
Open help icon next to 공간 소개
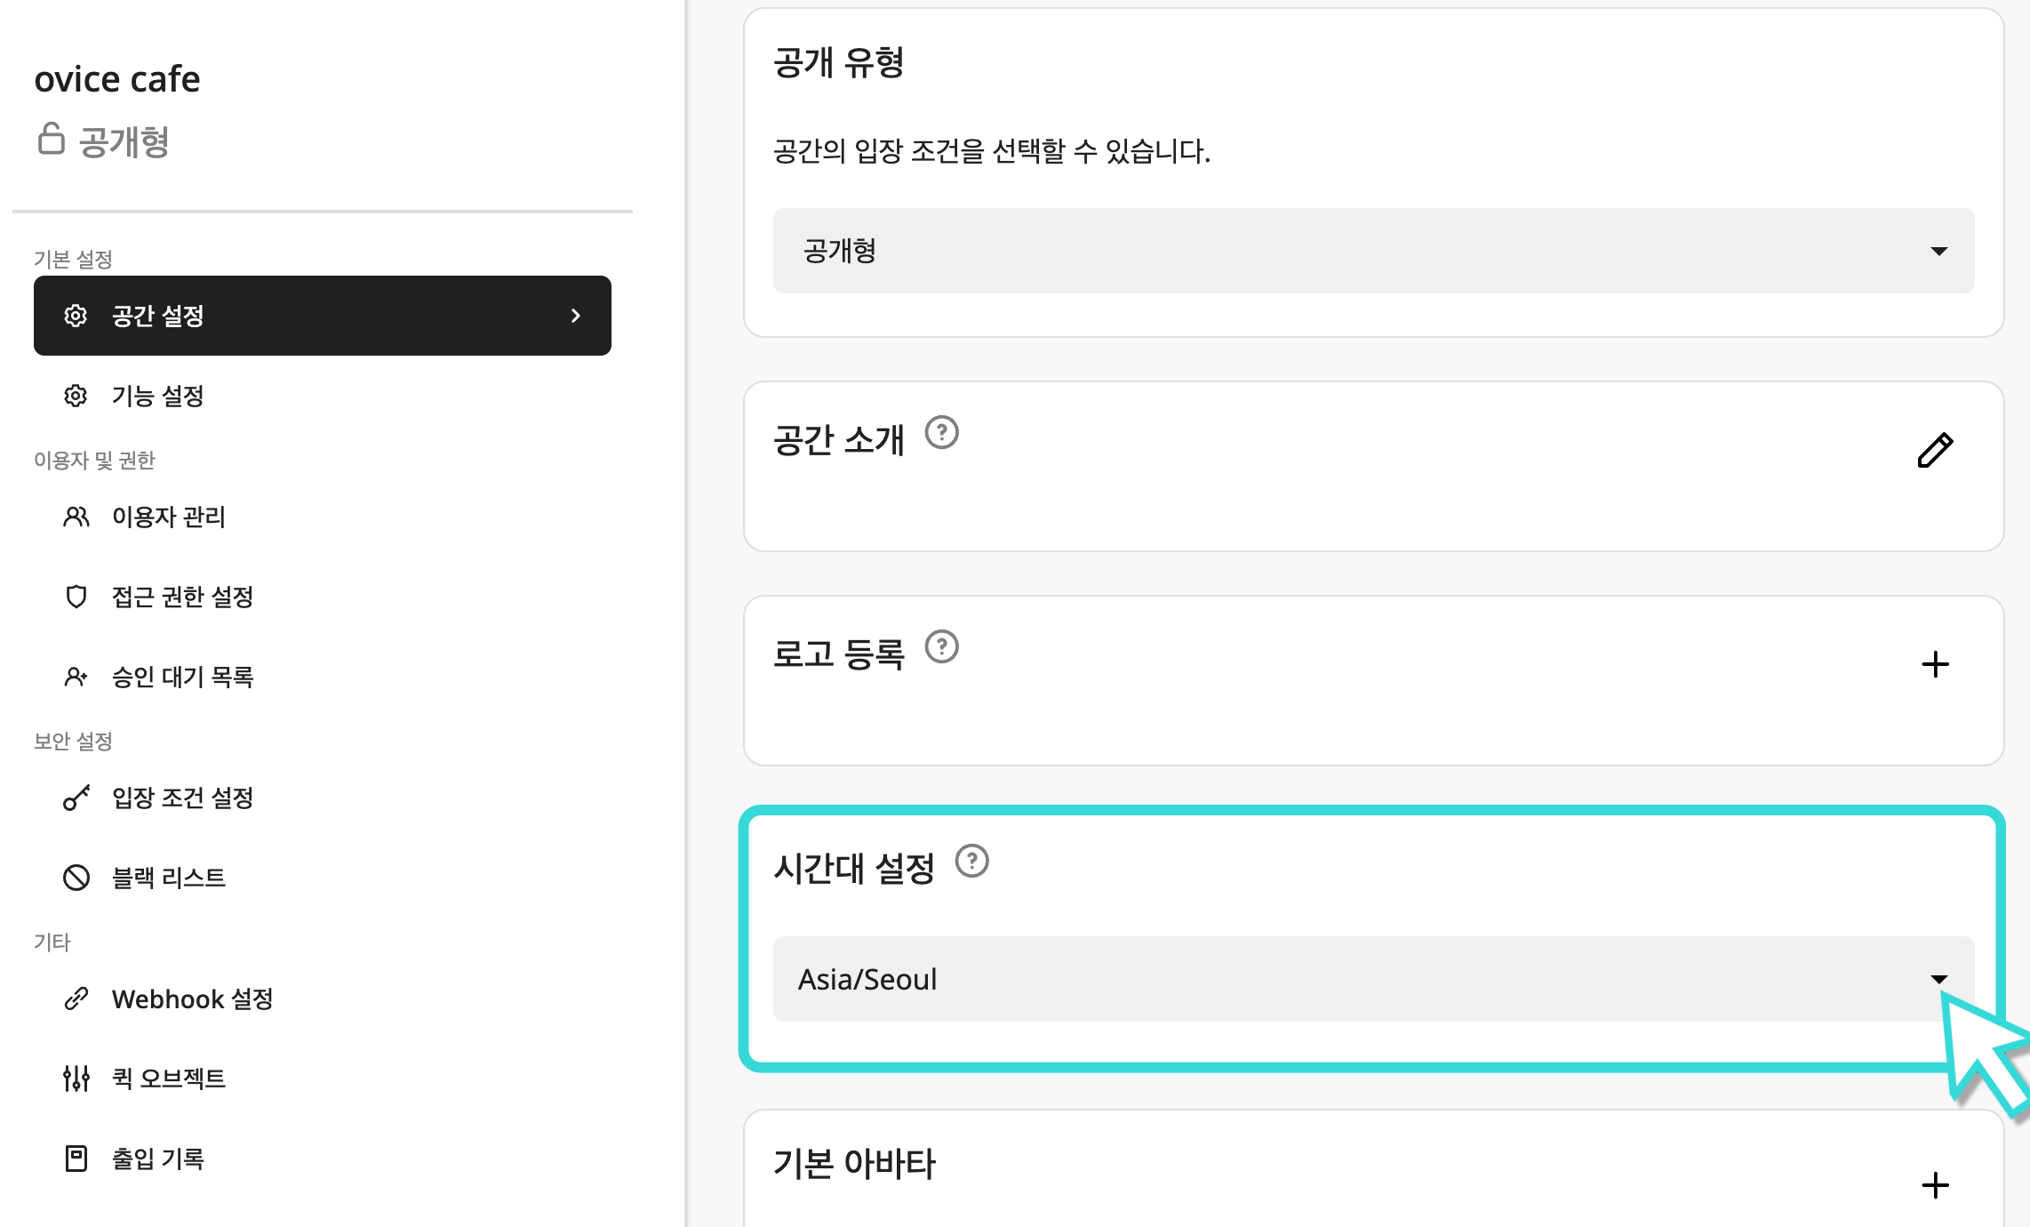pos(942,433)
